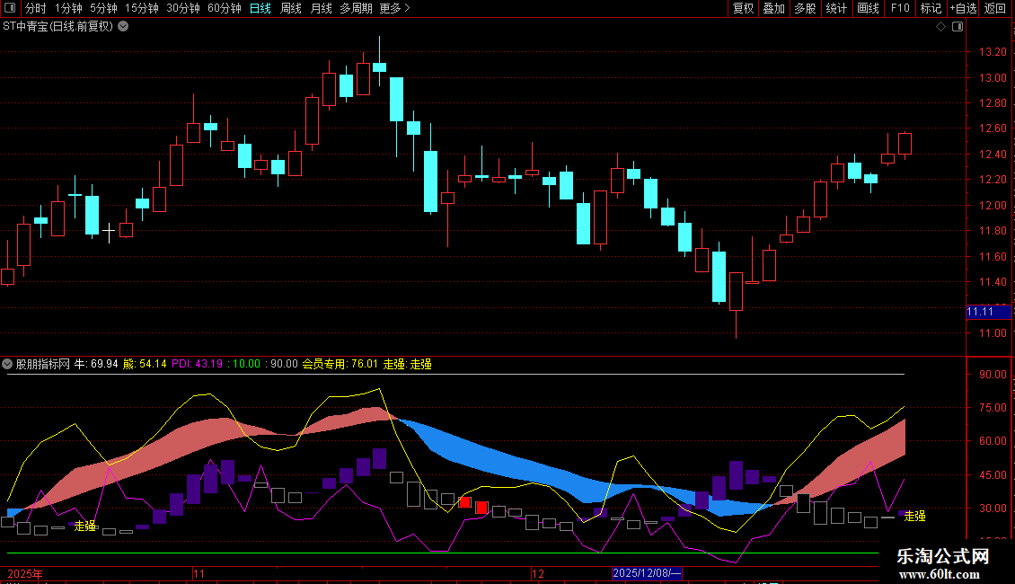Open F10 company info
The width and height of the screenshot is (1015, 584).
(x=900, y=8)
